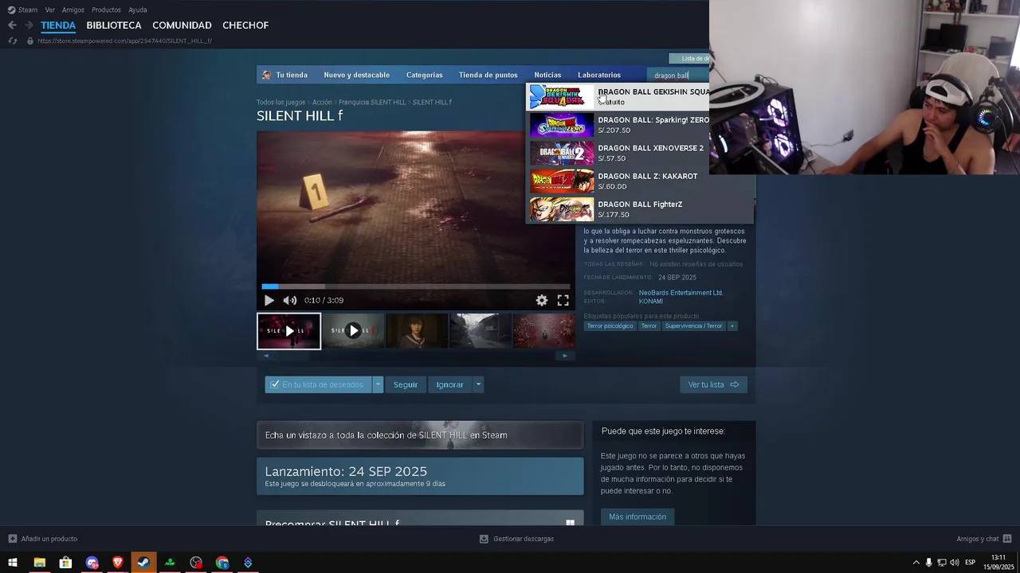1020x573 pixels.
Task: Click the 'Terror psicológico' tag
Action: (610, 326)
